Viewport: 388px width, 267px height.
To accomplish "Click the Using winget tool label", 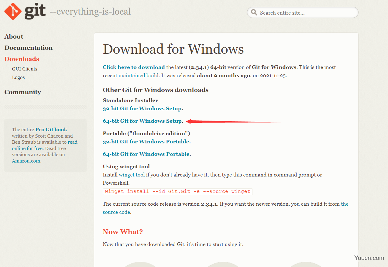I will click(126, 166).
